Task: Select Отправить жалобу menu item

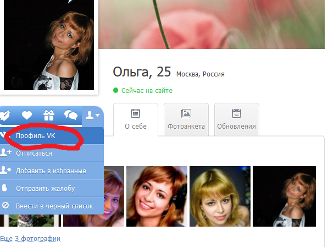Action: [x=52, y=188]
